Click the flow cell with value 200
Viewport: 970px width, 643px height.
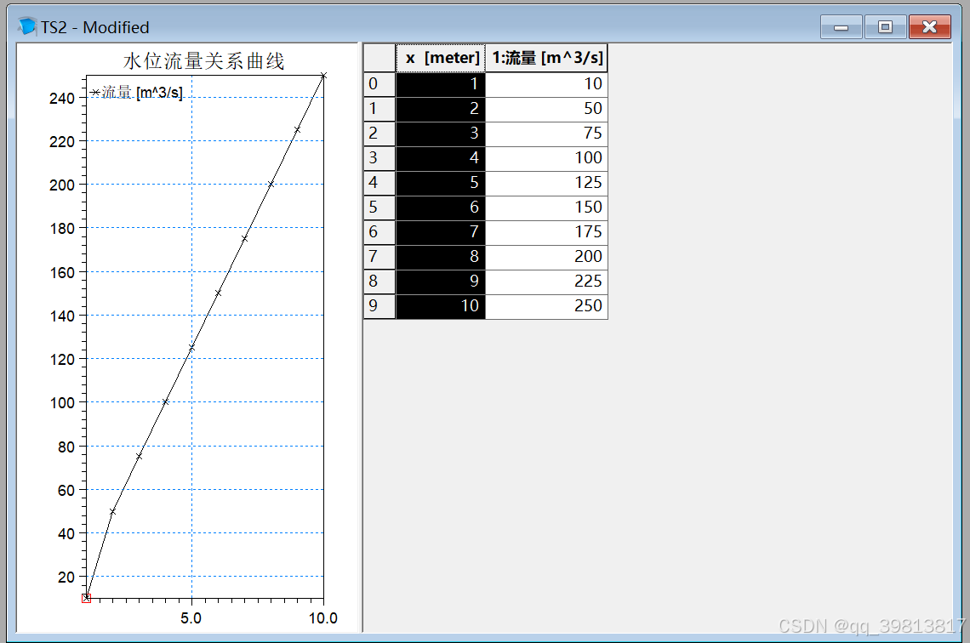pyautogui.click(x=547, y=257)
